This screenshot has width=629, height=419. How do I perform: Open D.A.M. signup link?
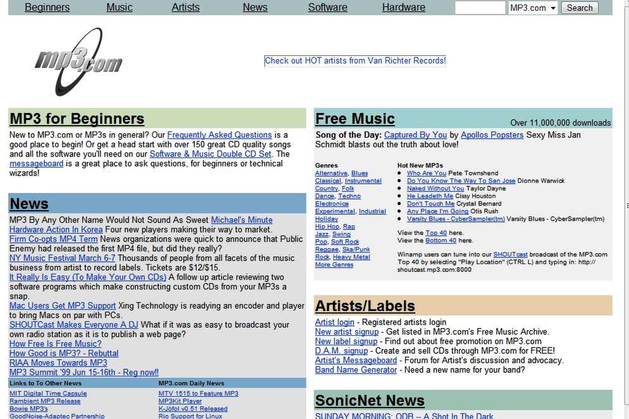(341, 350)
